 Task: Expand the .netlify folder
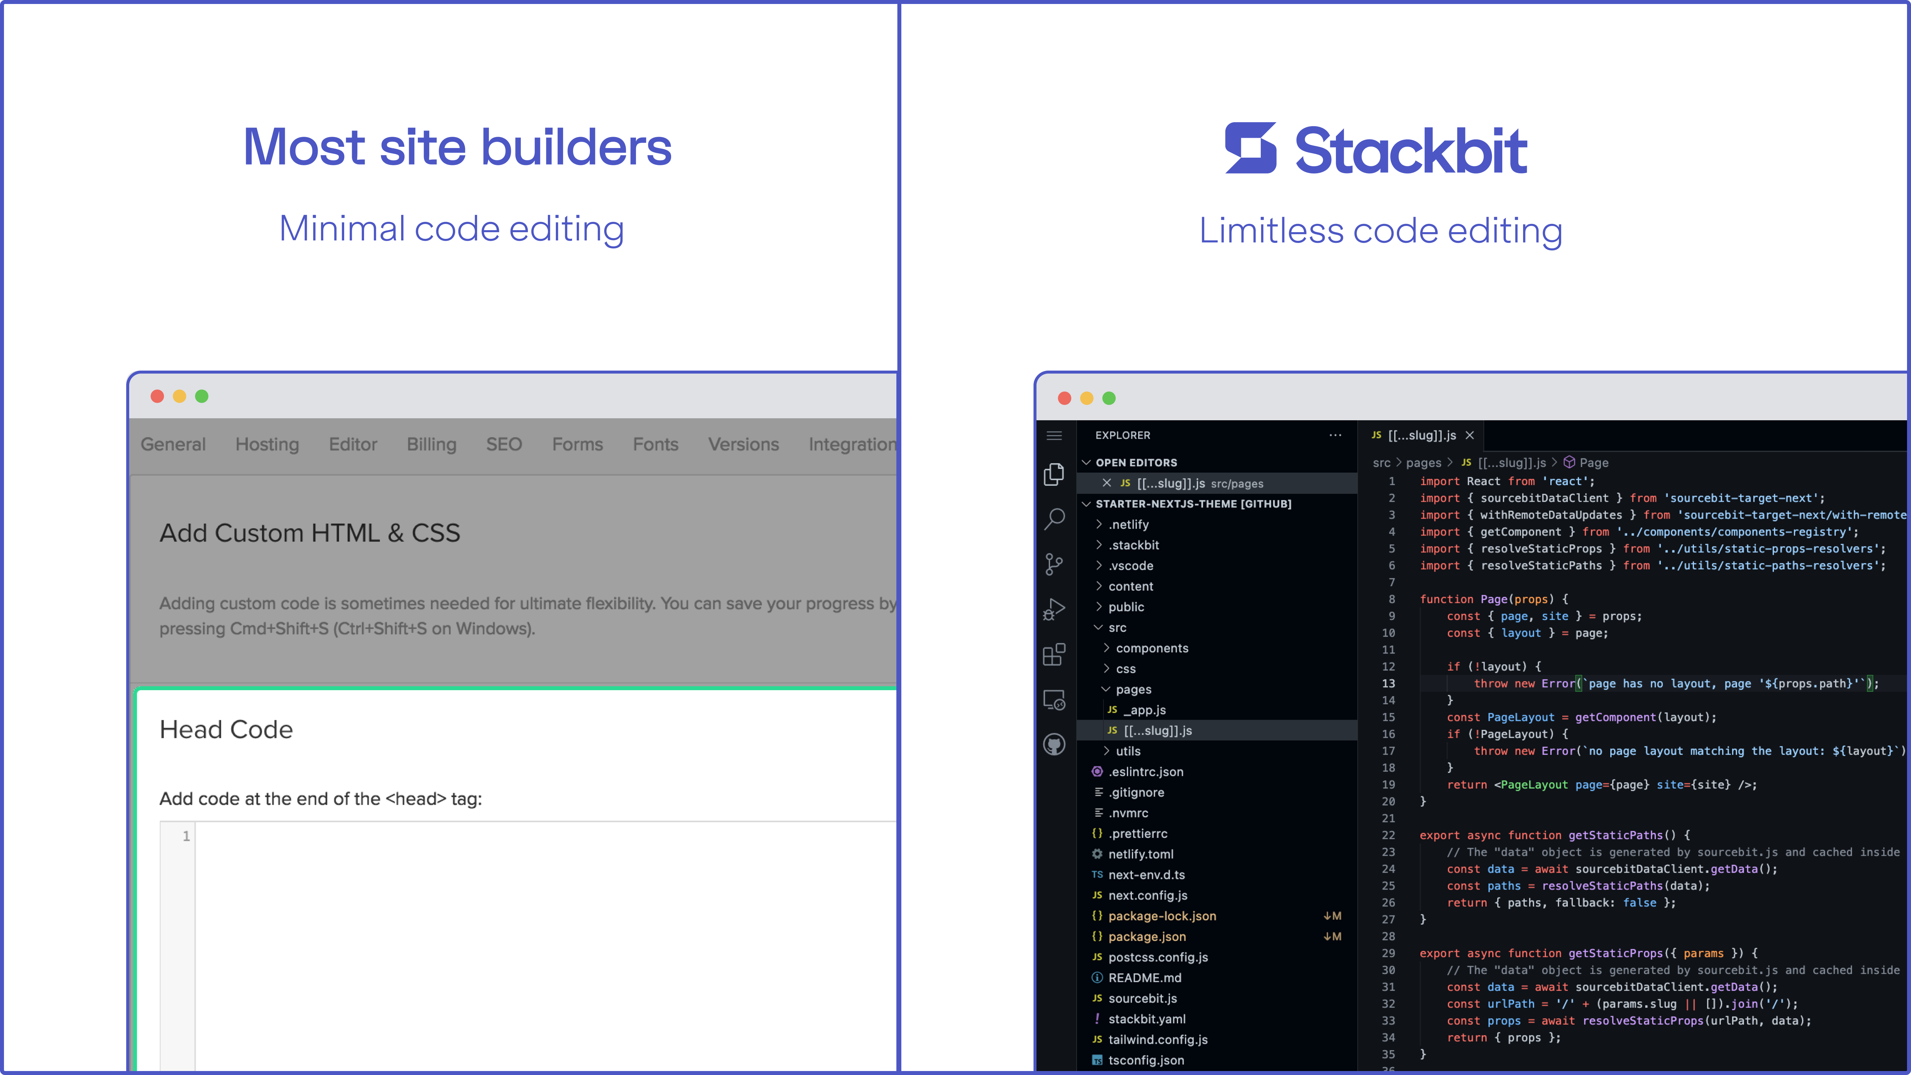(1099, 525)
